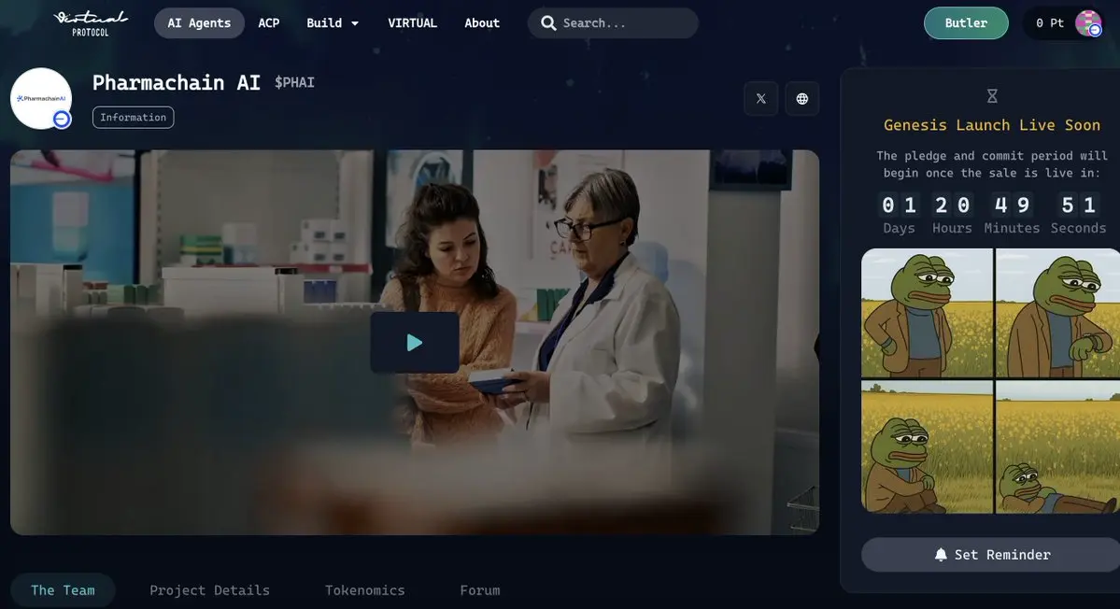Click the hourglass icon above Genesis Launch
The image size is (1120, 609).
click(992, 95)
